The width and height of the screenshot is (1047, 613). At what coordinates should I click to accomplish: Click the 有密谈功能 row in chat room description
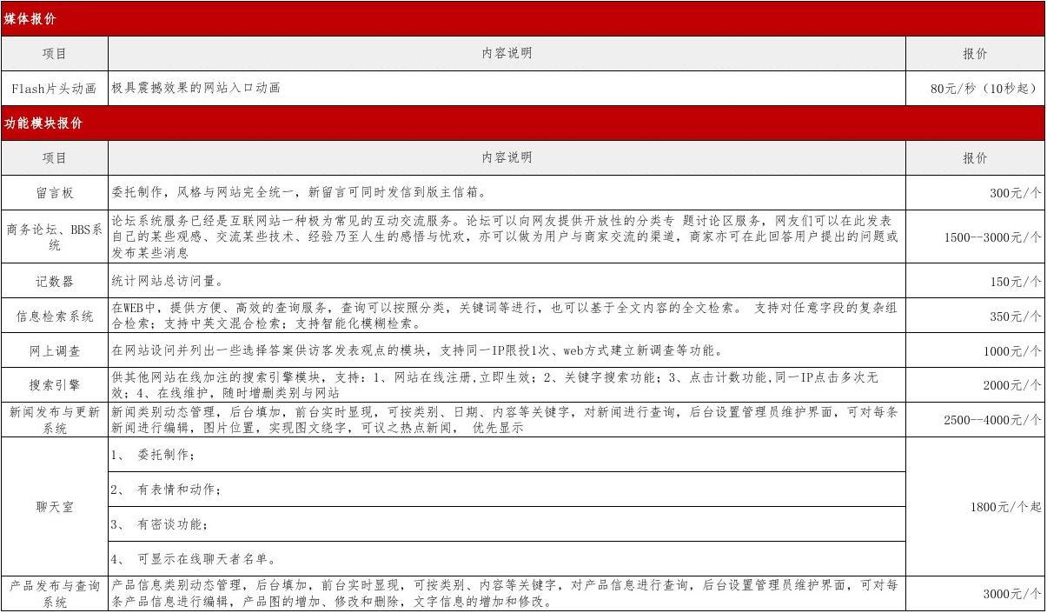(507, 524)
